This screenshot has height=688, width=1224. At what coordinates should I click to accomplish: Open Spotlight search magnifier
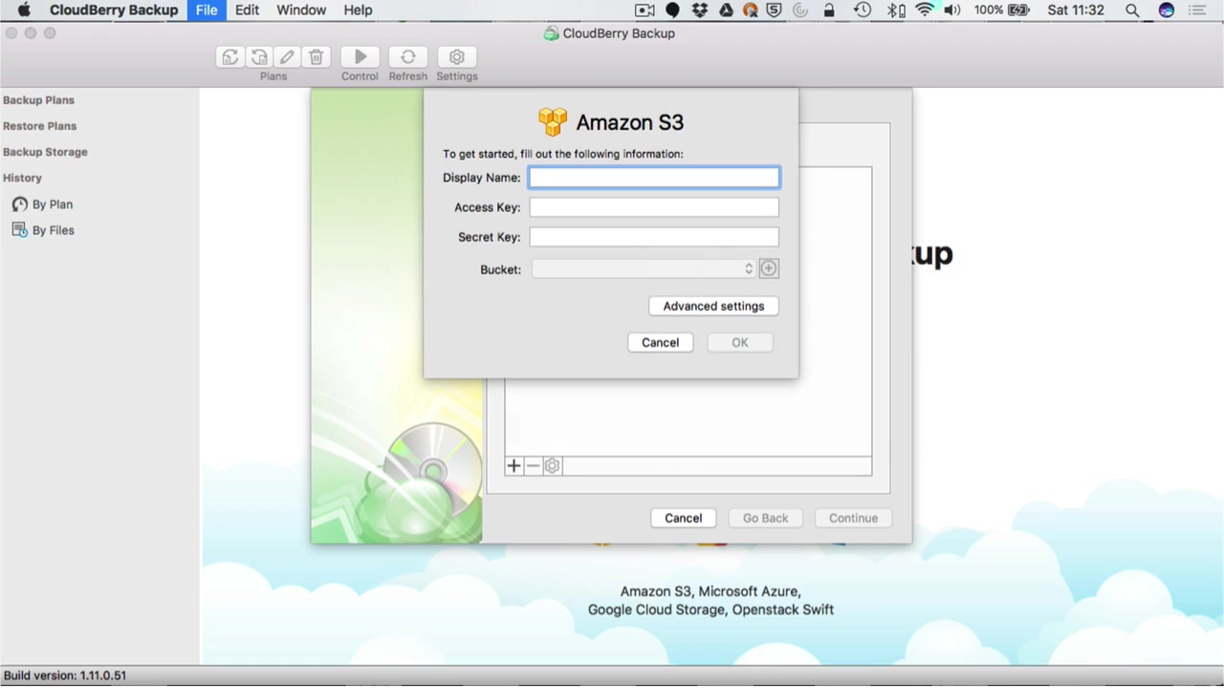(x=1132, y=11)
